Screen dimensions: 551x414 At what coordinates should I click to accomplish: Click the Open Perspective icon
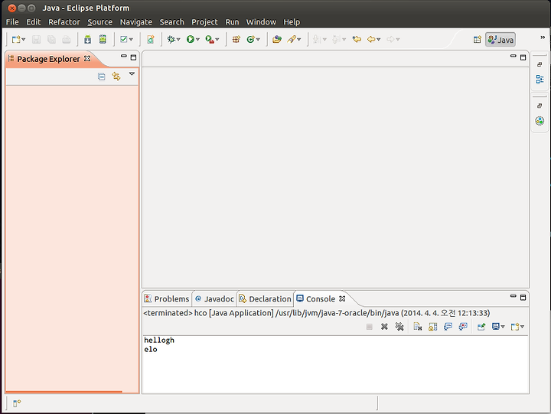tap(477, 39)
